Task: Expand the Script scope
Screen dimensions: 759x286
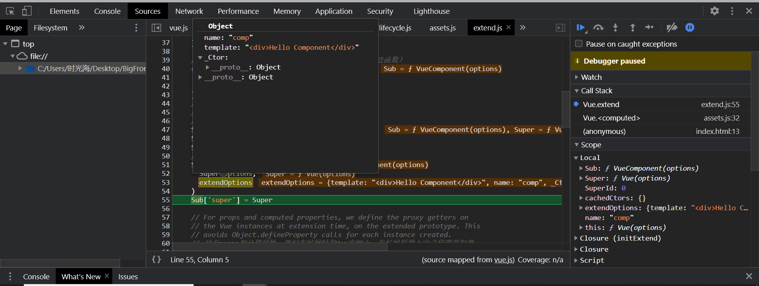Action: point(576,260)
